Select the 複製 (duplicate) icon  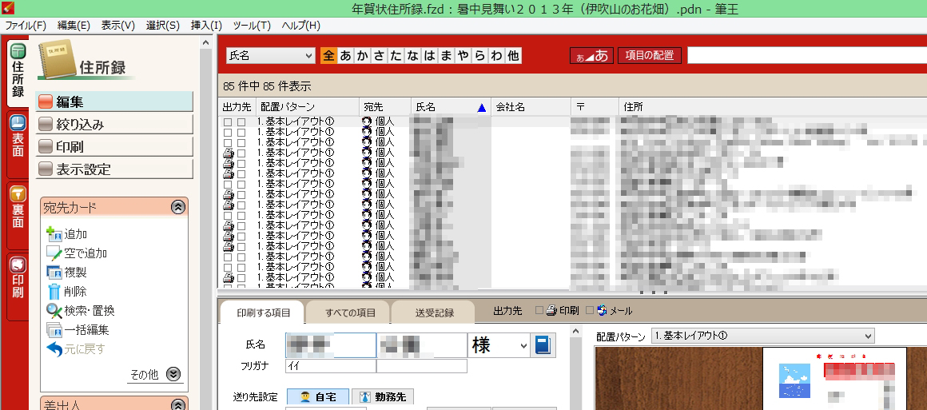pos(54,273)
